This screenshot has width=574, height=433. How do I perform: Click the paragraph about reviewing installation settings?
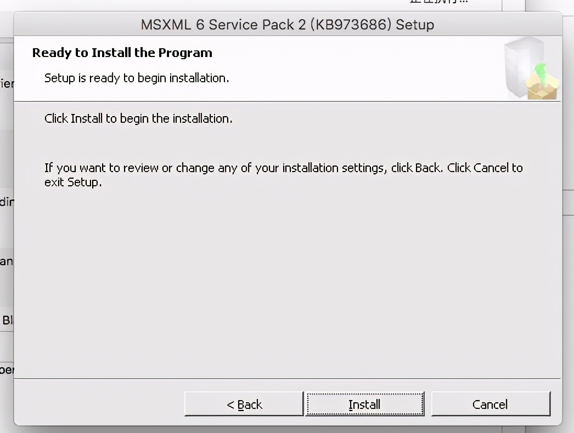[283, 174]
